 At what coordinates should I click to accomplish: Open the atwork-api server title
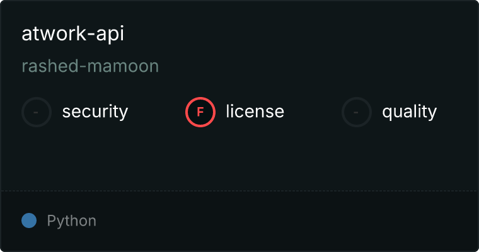click(x=72, y=34)
